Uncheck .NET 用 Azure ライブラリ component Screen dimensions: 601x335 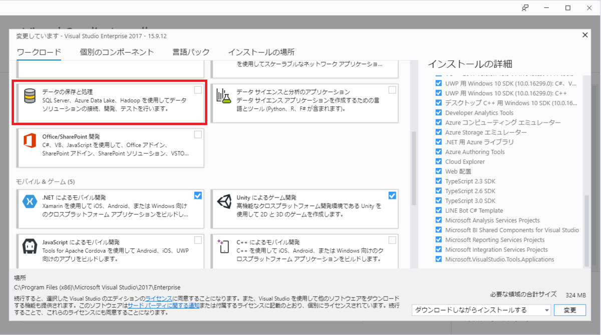click(x=439, y=142)
